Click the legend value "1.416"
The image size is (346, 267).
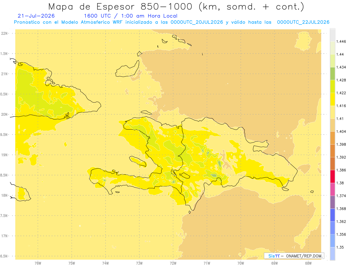[x=341, y=106]
